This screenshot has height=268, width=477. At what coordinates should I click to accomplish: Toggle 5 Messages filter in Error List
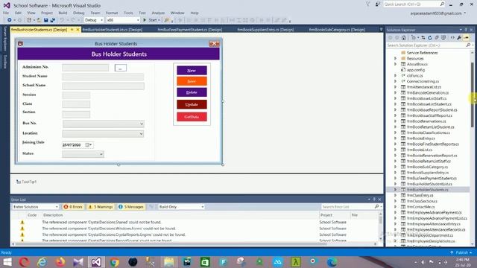tap(131, 207)
